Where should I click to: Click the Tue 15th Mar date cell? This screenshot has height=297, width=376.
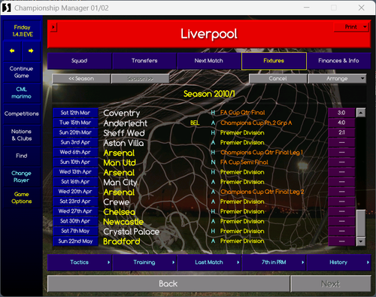(75, 123)
